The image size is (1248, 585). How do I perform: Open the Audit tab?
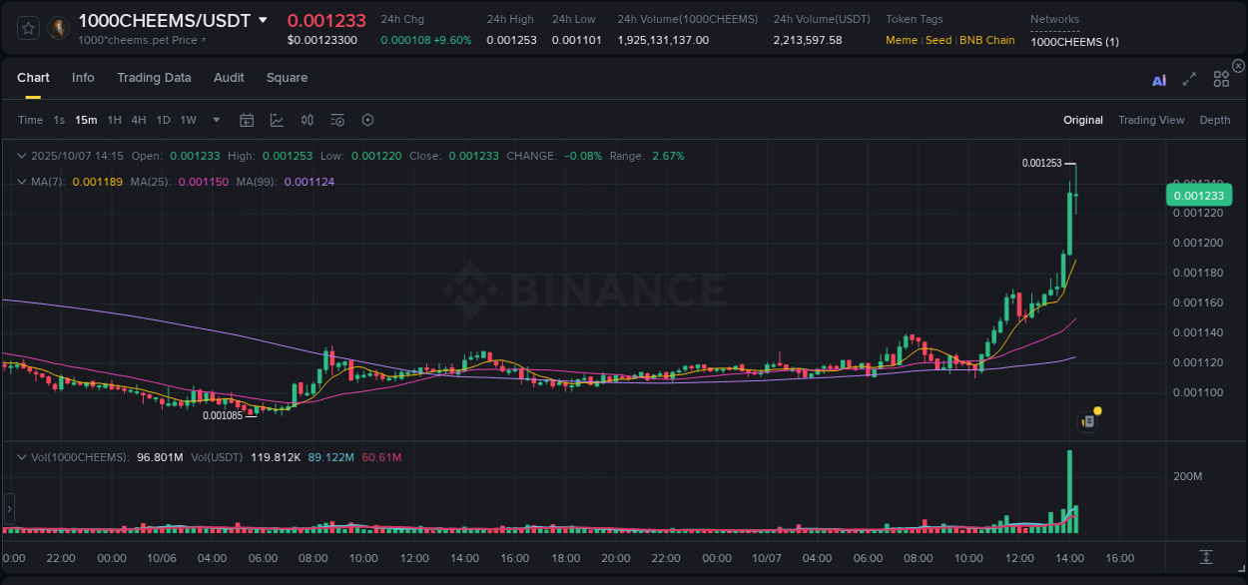pos(229,77)
